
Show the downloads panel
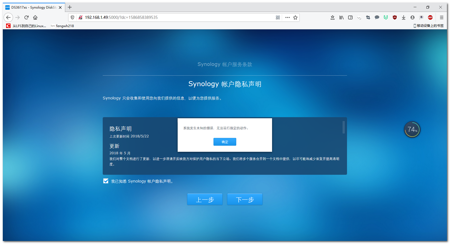click(404, 17)
